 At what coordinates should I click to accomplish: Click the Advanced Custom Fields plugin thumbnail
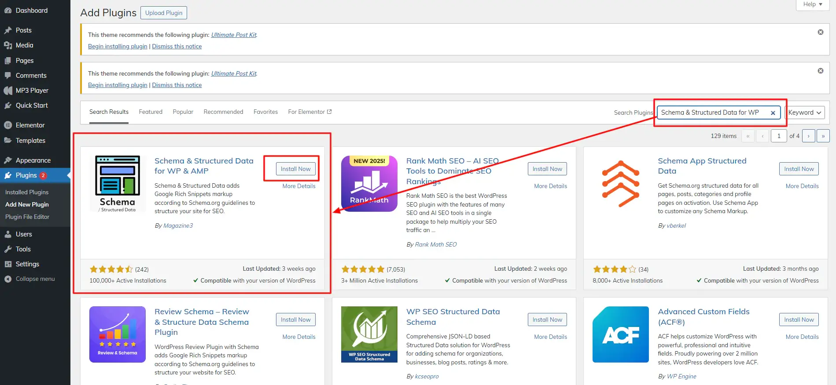[620, 334]
